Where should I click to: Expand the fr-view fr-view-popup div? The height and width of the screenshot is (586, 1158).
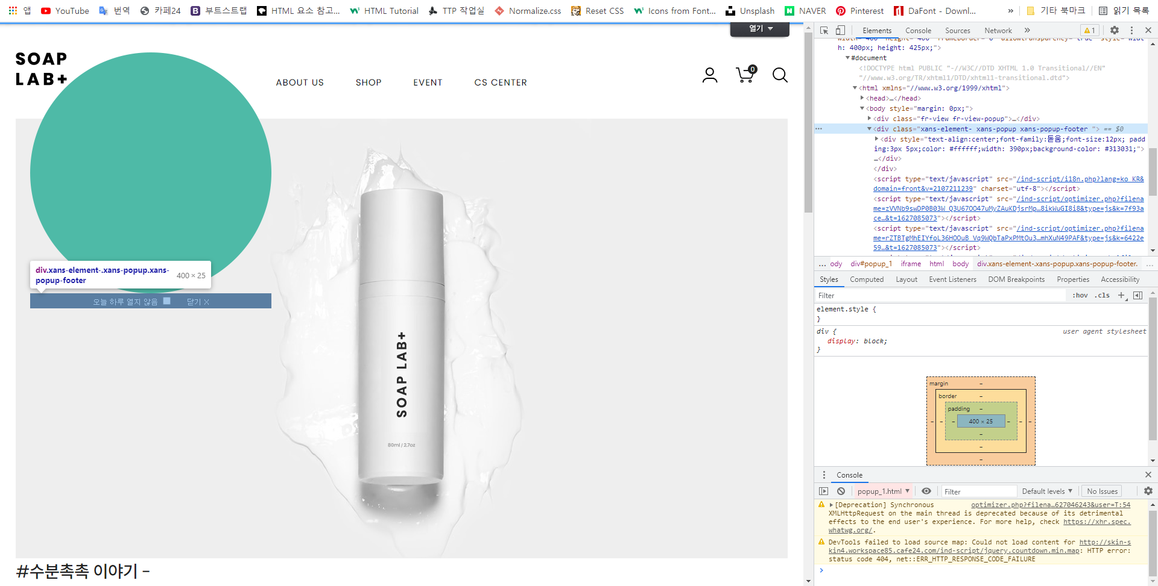tap(869, 119)
